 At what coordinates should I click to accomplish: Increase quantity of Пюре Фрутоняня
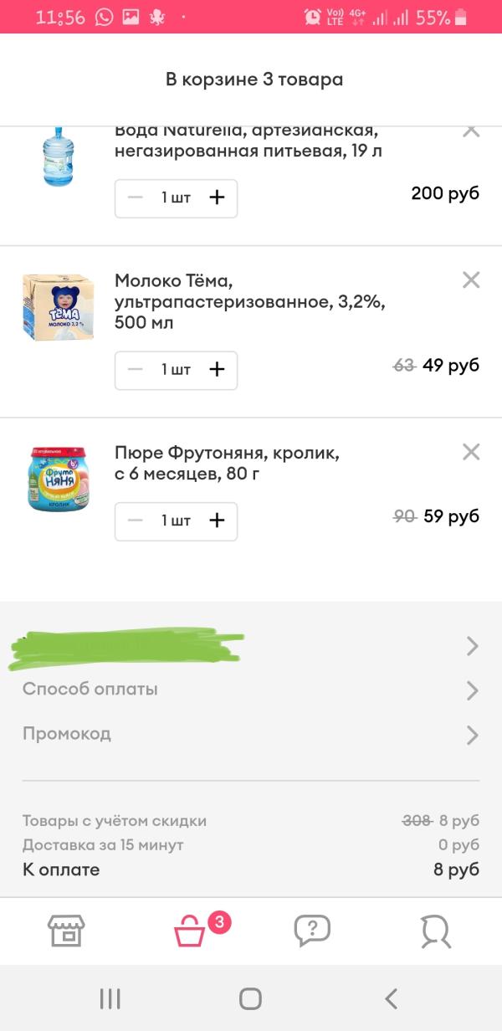(x=218, y=521)
